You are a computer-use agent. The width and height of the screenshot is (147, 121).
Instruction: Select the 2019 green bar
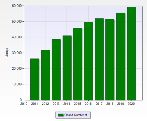(120, 56)
